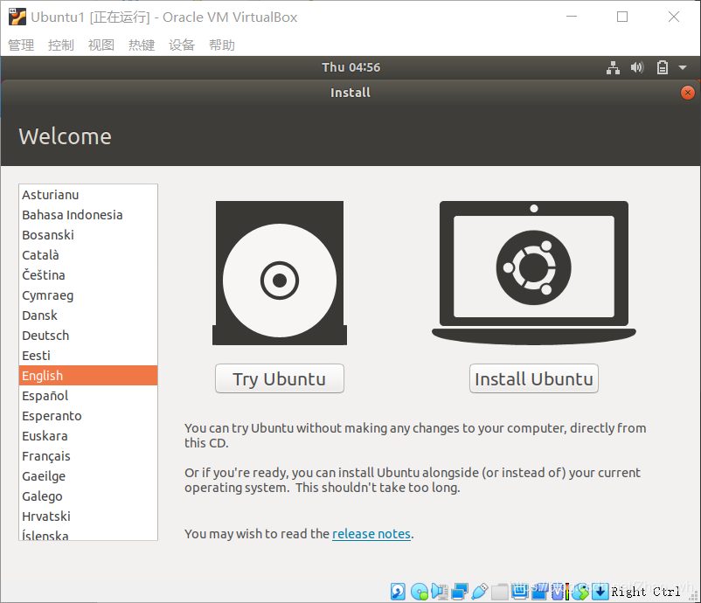
Task: Select Hrvatski language
Action: [88, 516]
